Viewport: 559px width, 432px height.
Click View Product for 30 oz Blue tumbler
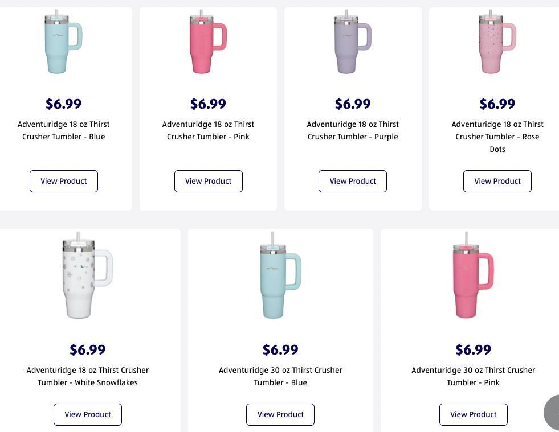point(280,414)
